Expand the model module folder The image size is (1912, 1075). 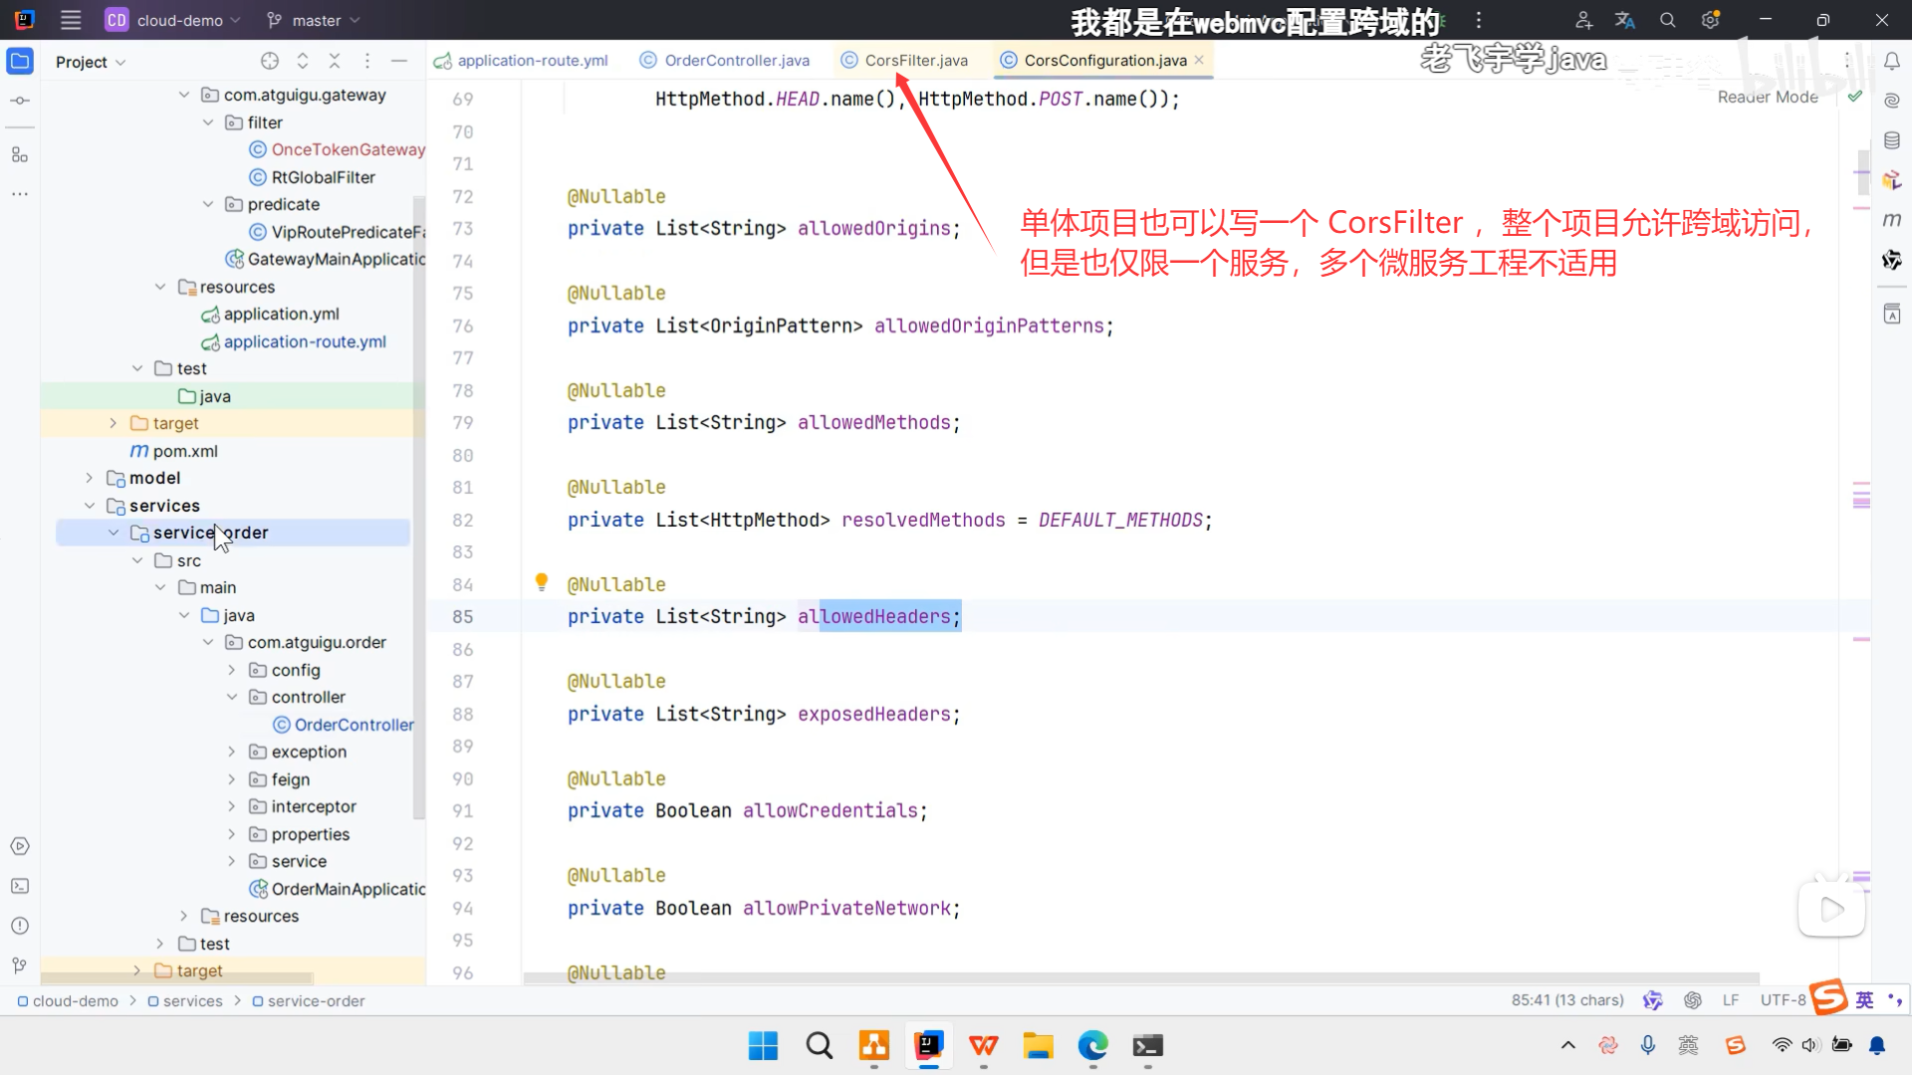point(90,478)
